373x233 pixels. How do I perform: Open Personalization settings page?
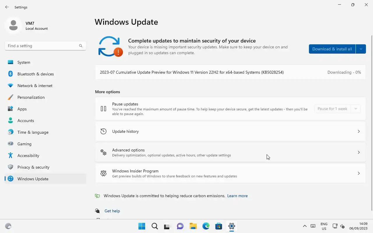45,97
